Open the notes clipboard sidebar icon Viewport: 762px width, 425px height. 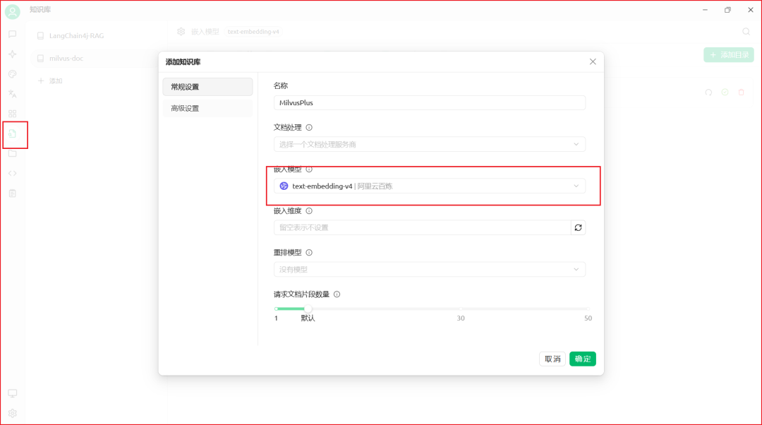click(13, 193)
